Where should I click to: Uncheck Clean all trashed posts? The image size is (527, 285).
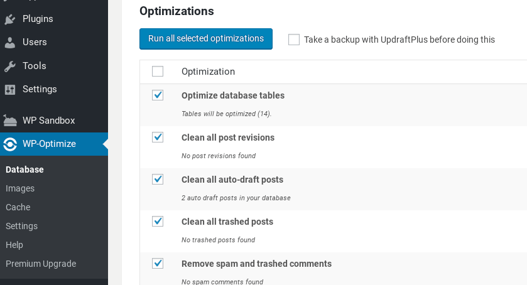coord(158,222)
